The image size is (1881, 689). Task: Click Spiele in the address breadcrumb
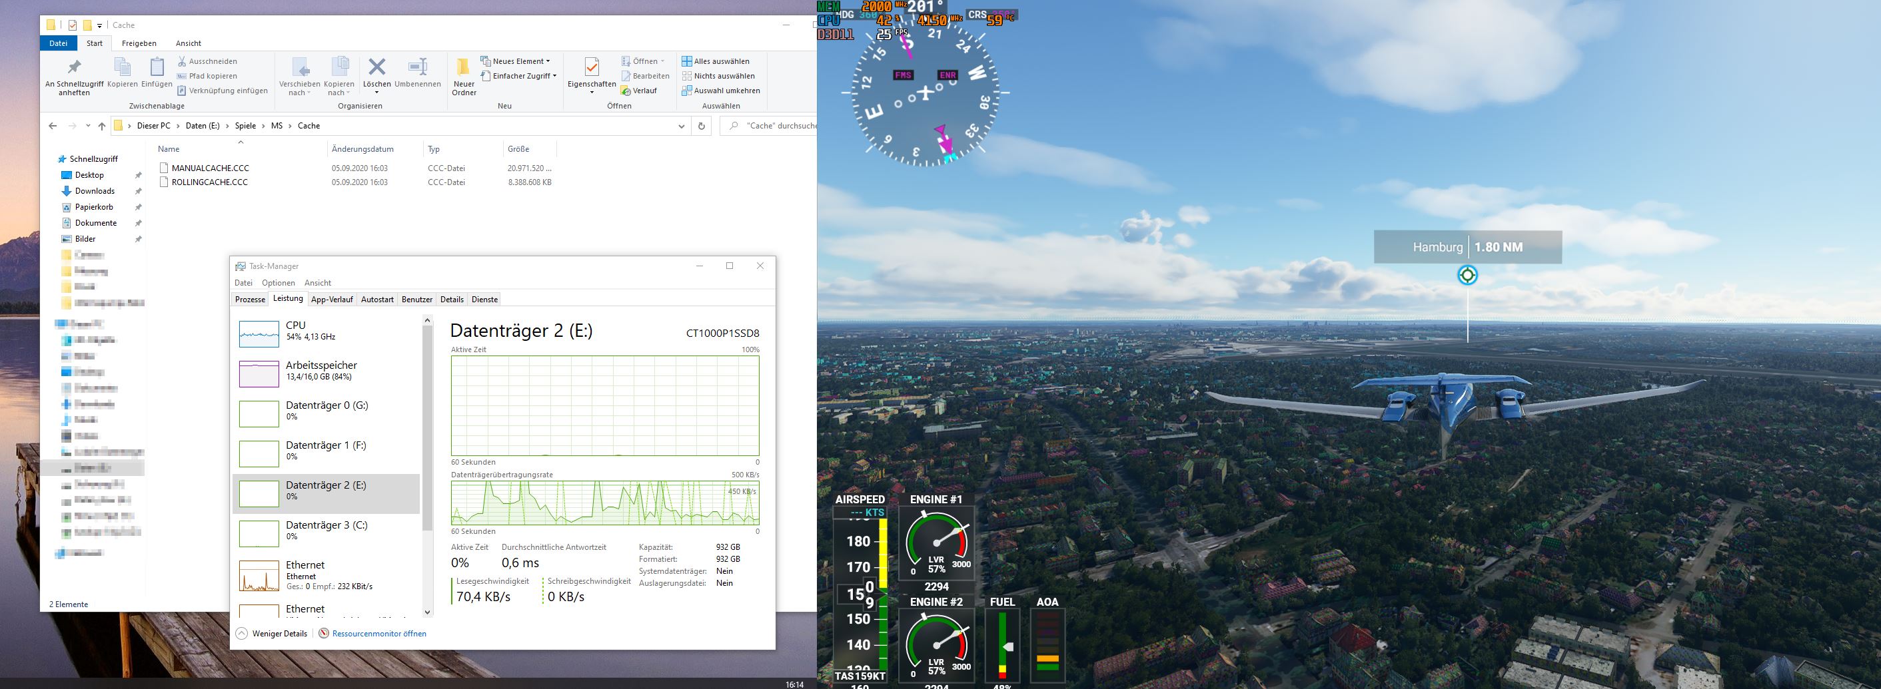pyautogui.click(x=245, y=126)
